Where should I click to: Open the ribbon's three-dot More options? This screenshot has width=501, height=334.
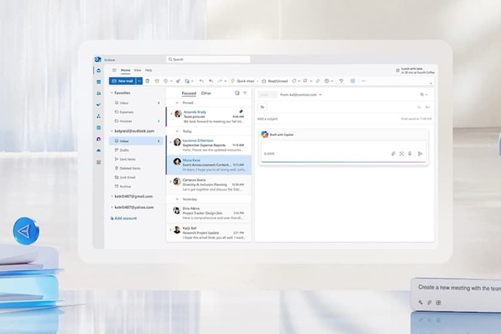tap(363, 81)
